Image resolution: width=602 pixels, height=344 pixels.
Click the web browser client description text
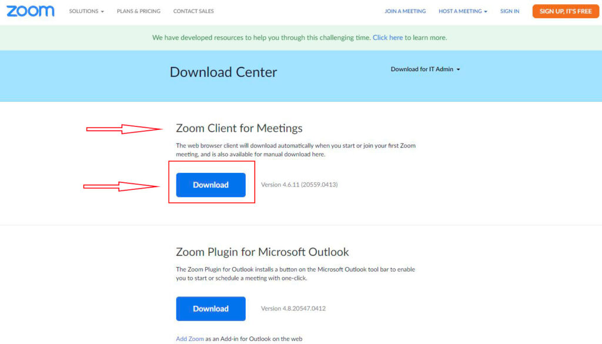tap(296, 150)
